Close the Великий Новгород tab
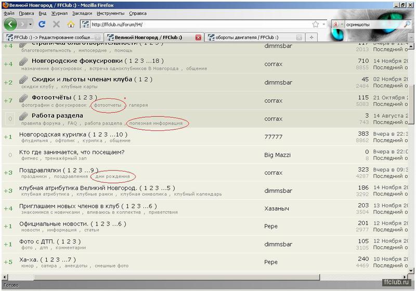 tap(198, 37)
